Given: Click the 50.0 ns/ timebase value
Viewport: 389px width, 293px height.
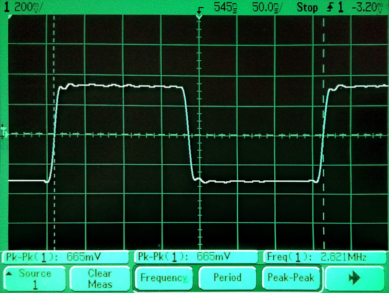Looking at the screenshot, I should 267,7.
